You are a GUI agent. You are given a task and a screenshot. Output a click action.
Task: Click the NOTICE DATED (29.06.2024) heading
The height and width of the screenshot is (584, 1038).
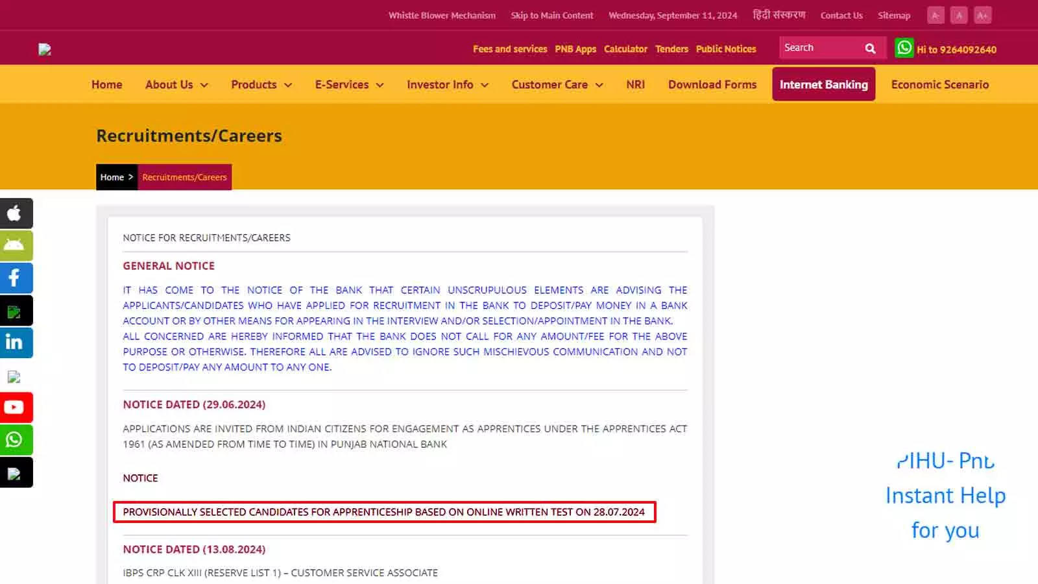pyautogui.click(x=194, y=404)
